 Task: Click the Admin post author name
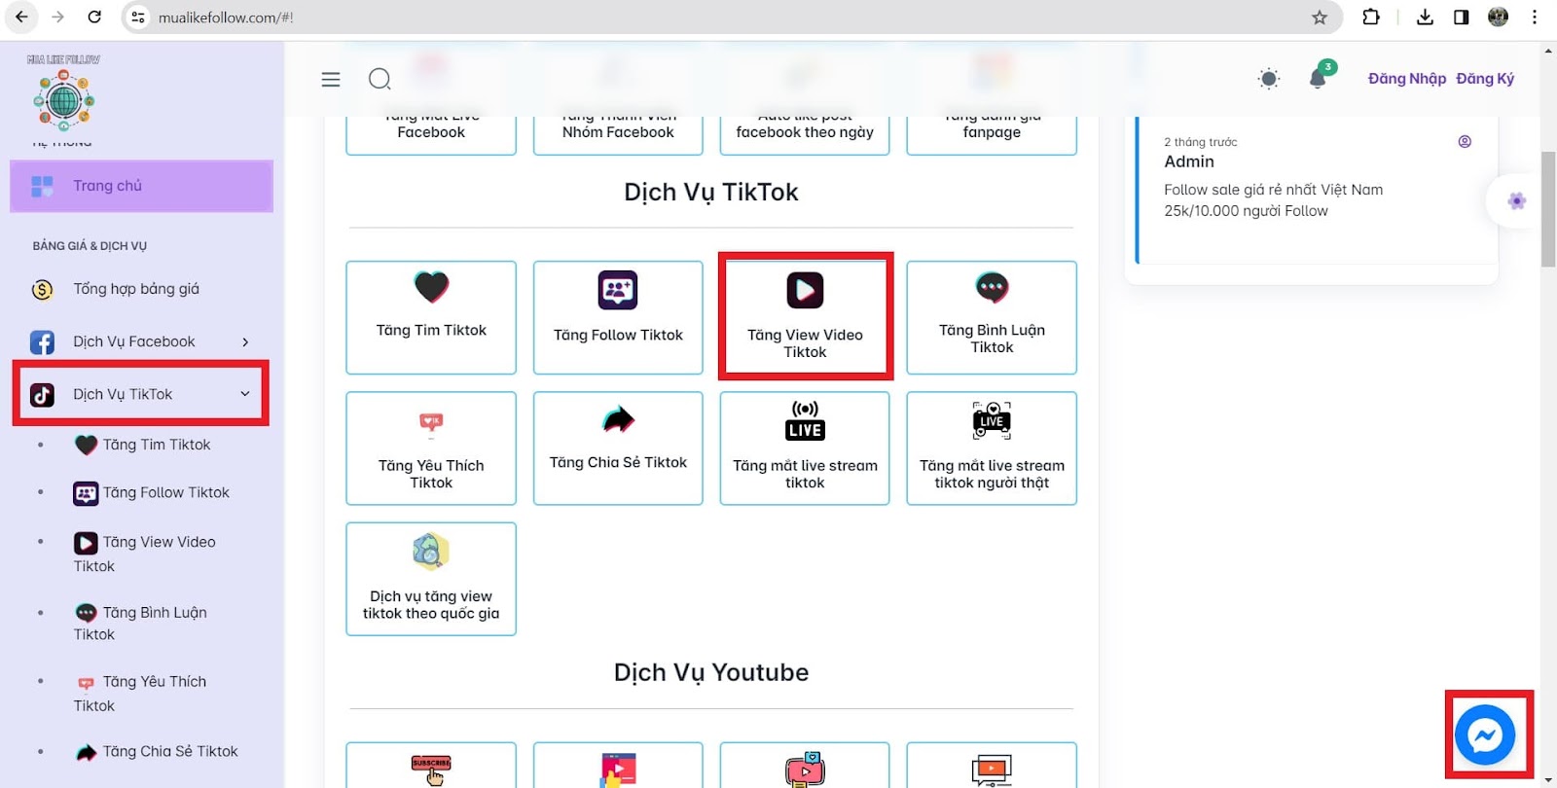(x=1189, y=161)
